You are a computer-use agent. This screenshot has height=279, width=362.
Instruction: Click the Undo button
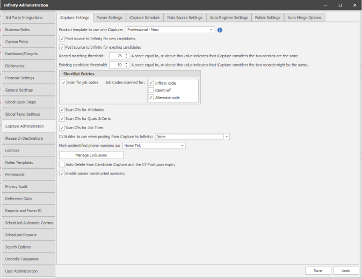[346, 270]
